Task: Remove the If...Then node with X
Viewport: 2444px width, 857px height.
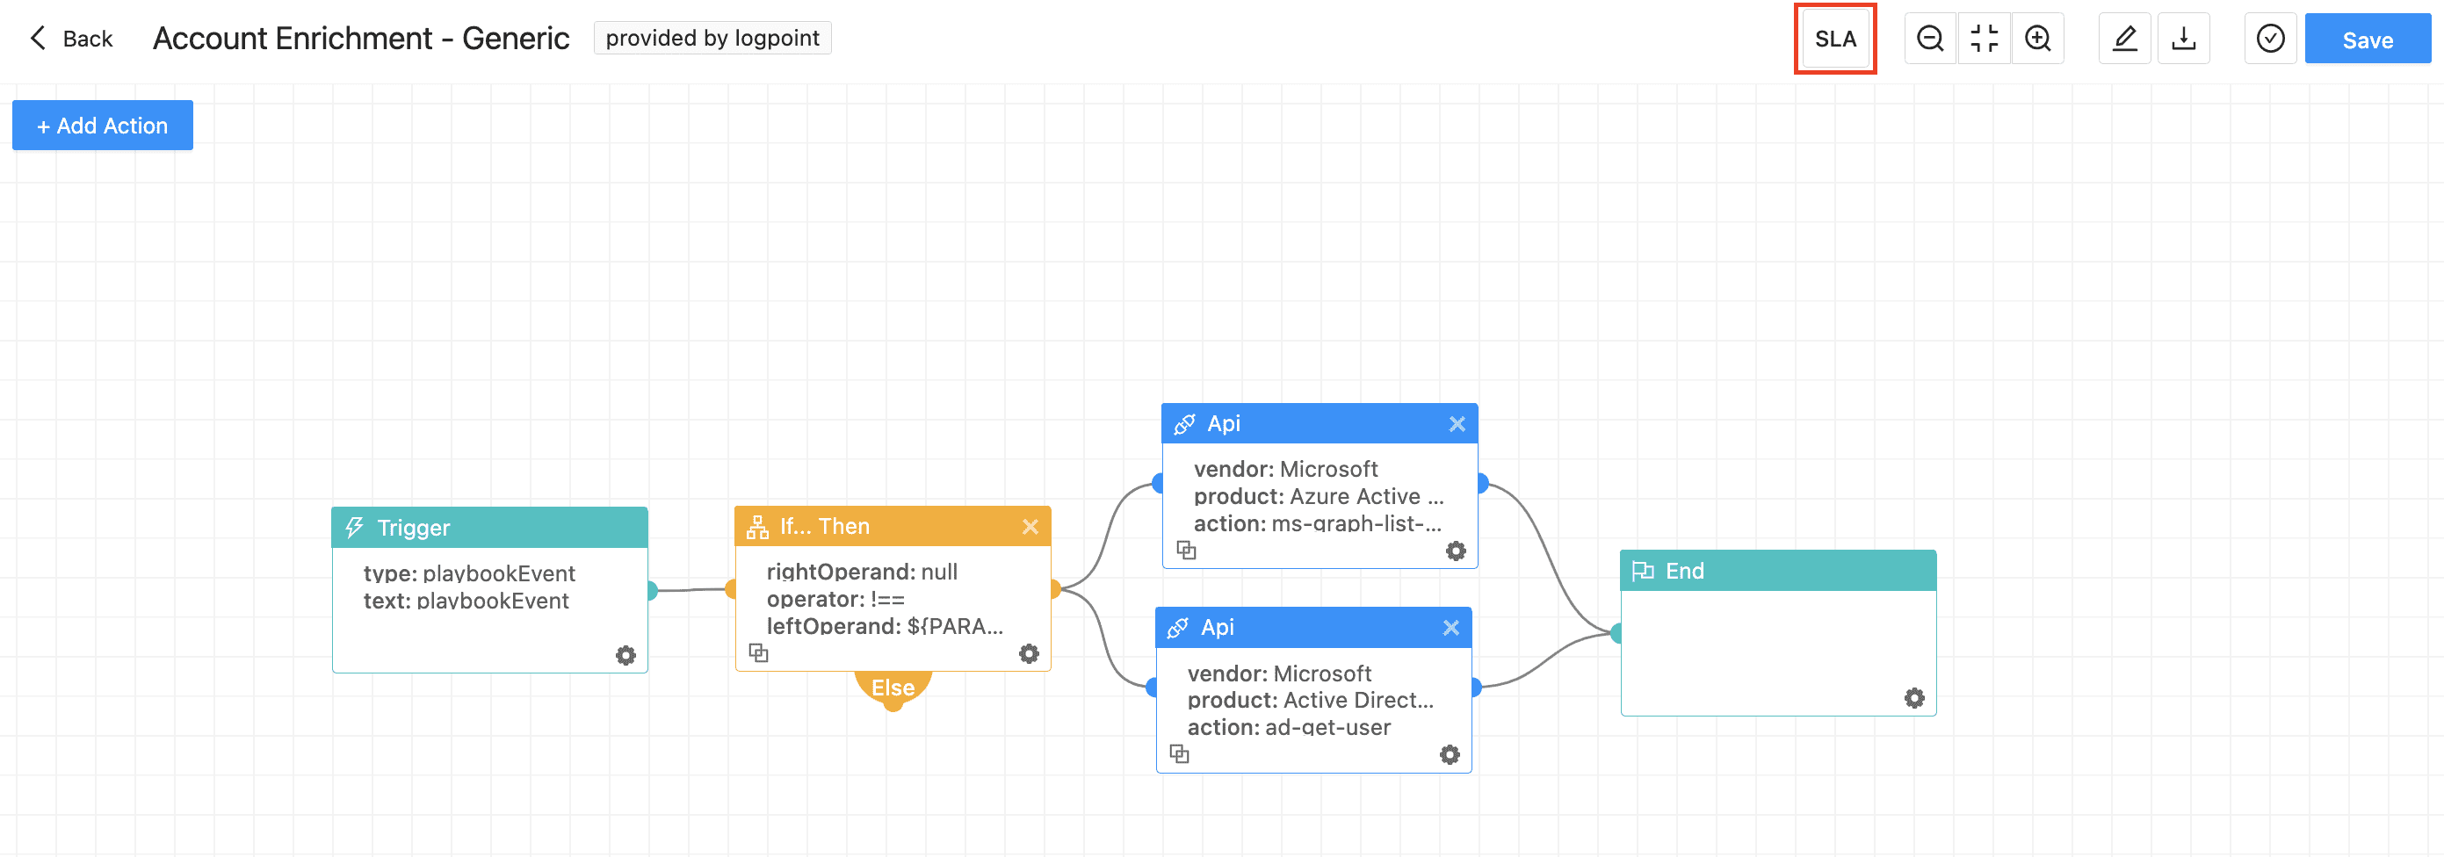Action: 1030,527
